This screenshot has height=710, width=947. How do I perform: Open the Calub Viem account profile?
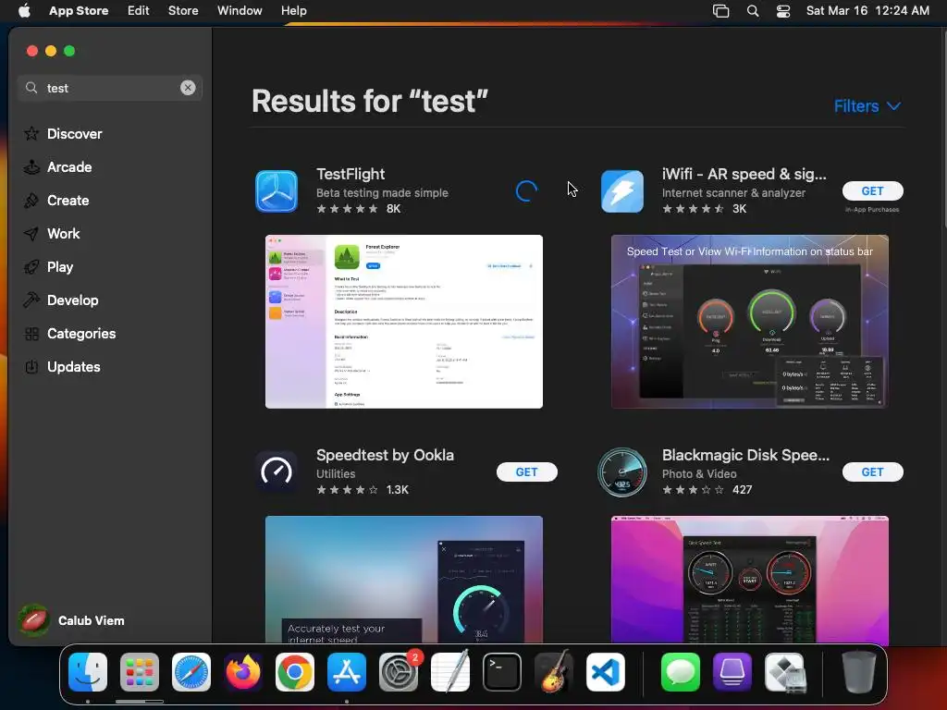[x=71, y=620]
